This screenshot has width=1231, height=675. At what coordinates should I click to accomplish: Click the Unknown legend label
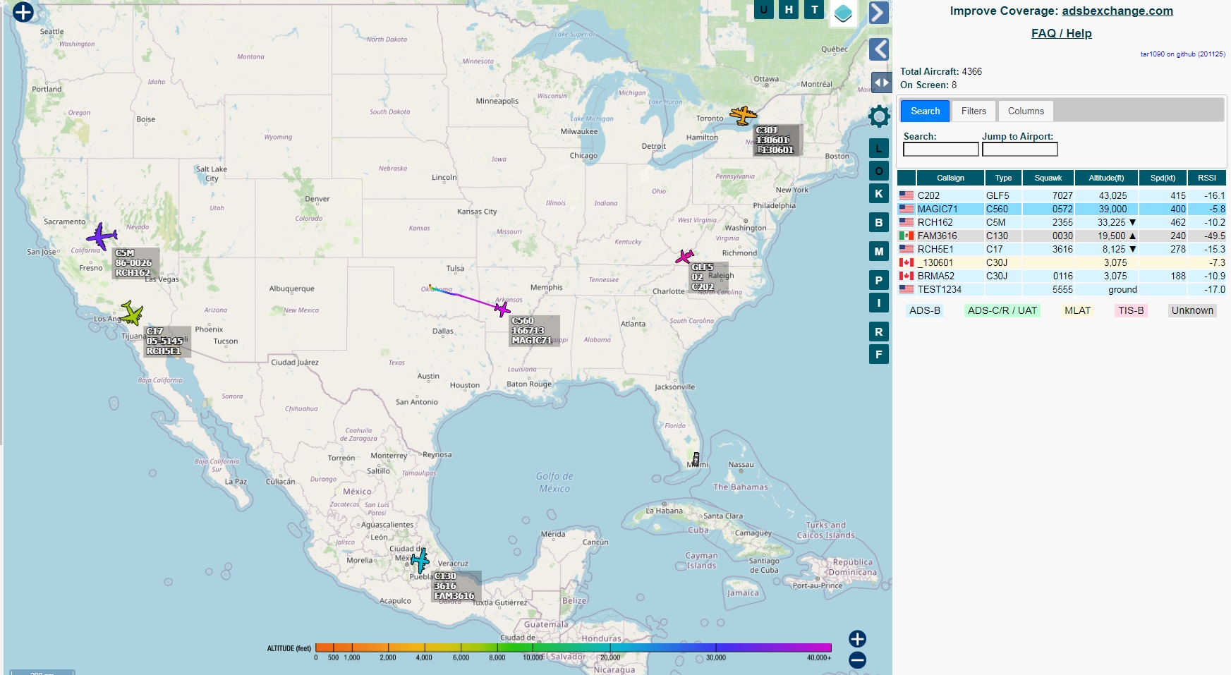[x=1192, y=310]
